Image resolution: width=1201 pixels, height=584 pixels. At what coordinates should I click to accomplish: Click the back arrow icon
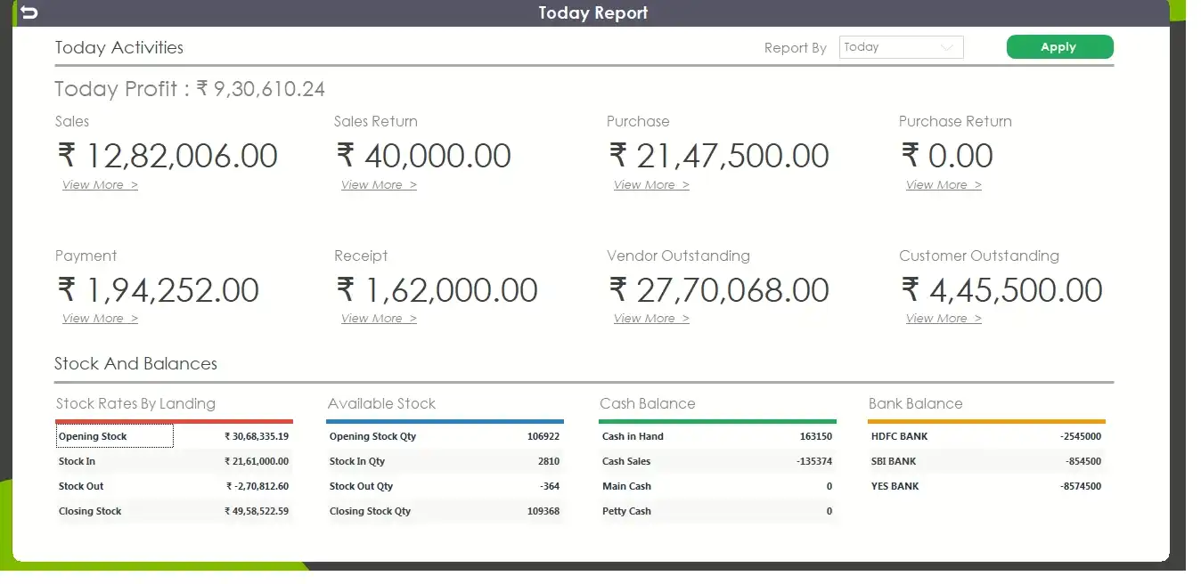tap(29, 12)
